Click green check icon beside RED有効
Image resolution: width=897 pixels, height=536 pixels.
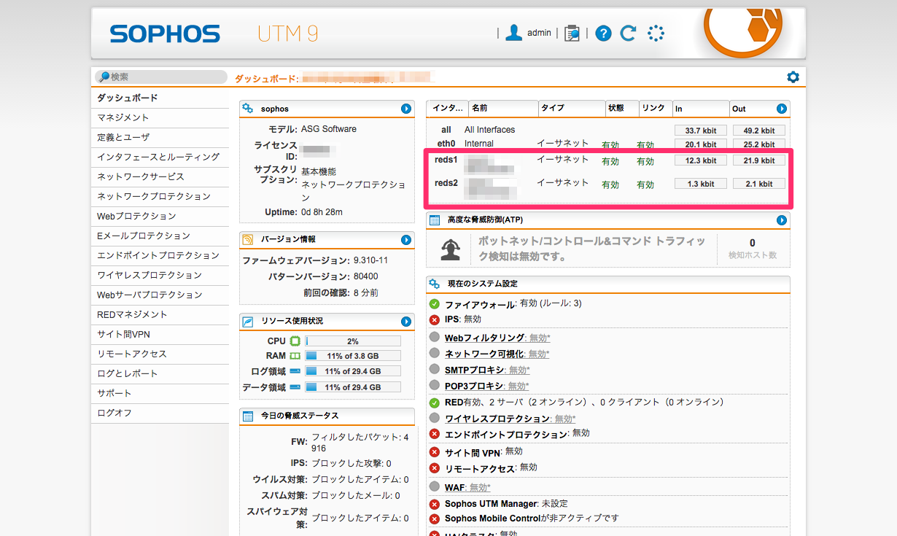coord(435,403)
